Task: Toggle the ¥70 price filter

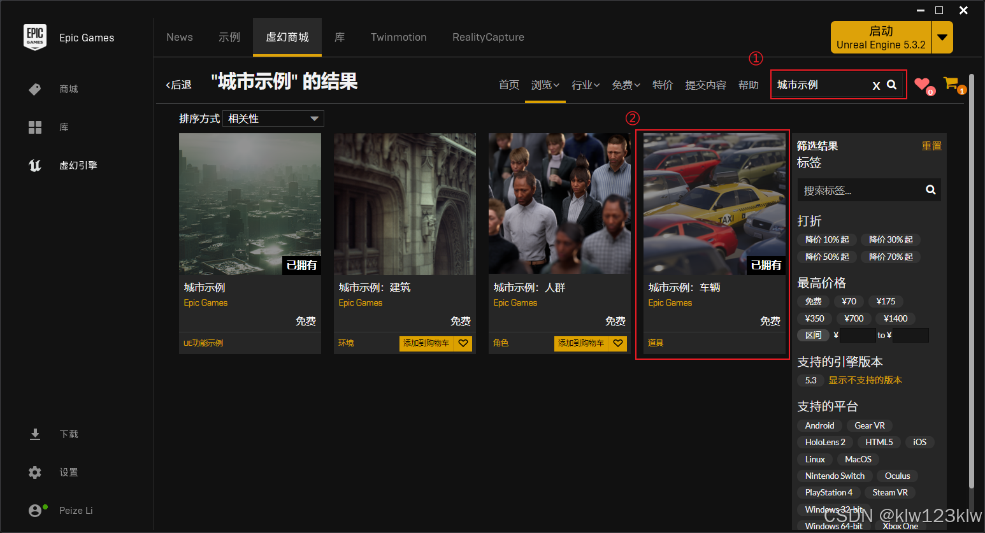Action: click(849, 301)
